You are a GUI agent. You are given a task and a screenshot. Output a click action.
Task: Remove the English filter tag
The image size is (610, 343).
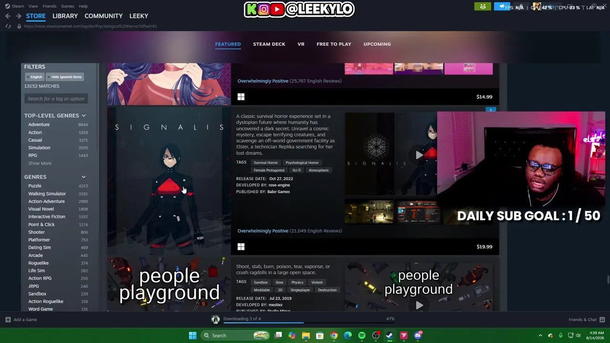point(34,77)
